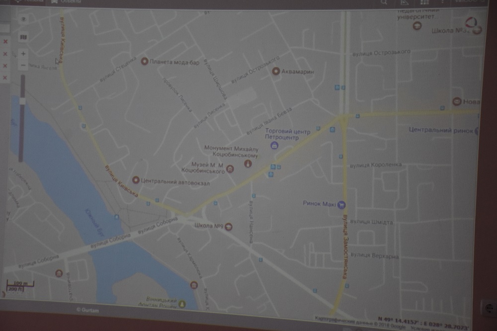Click the Школа №9 label
Screen dimensions: 497x331
coord(209,226)
